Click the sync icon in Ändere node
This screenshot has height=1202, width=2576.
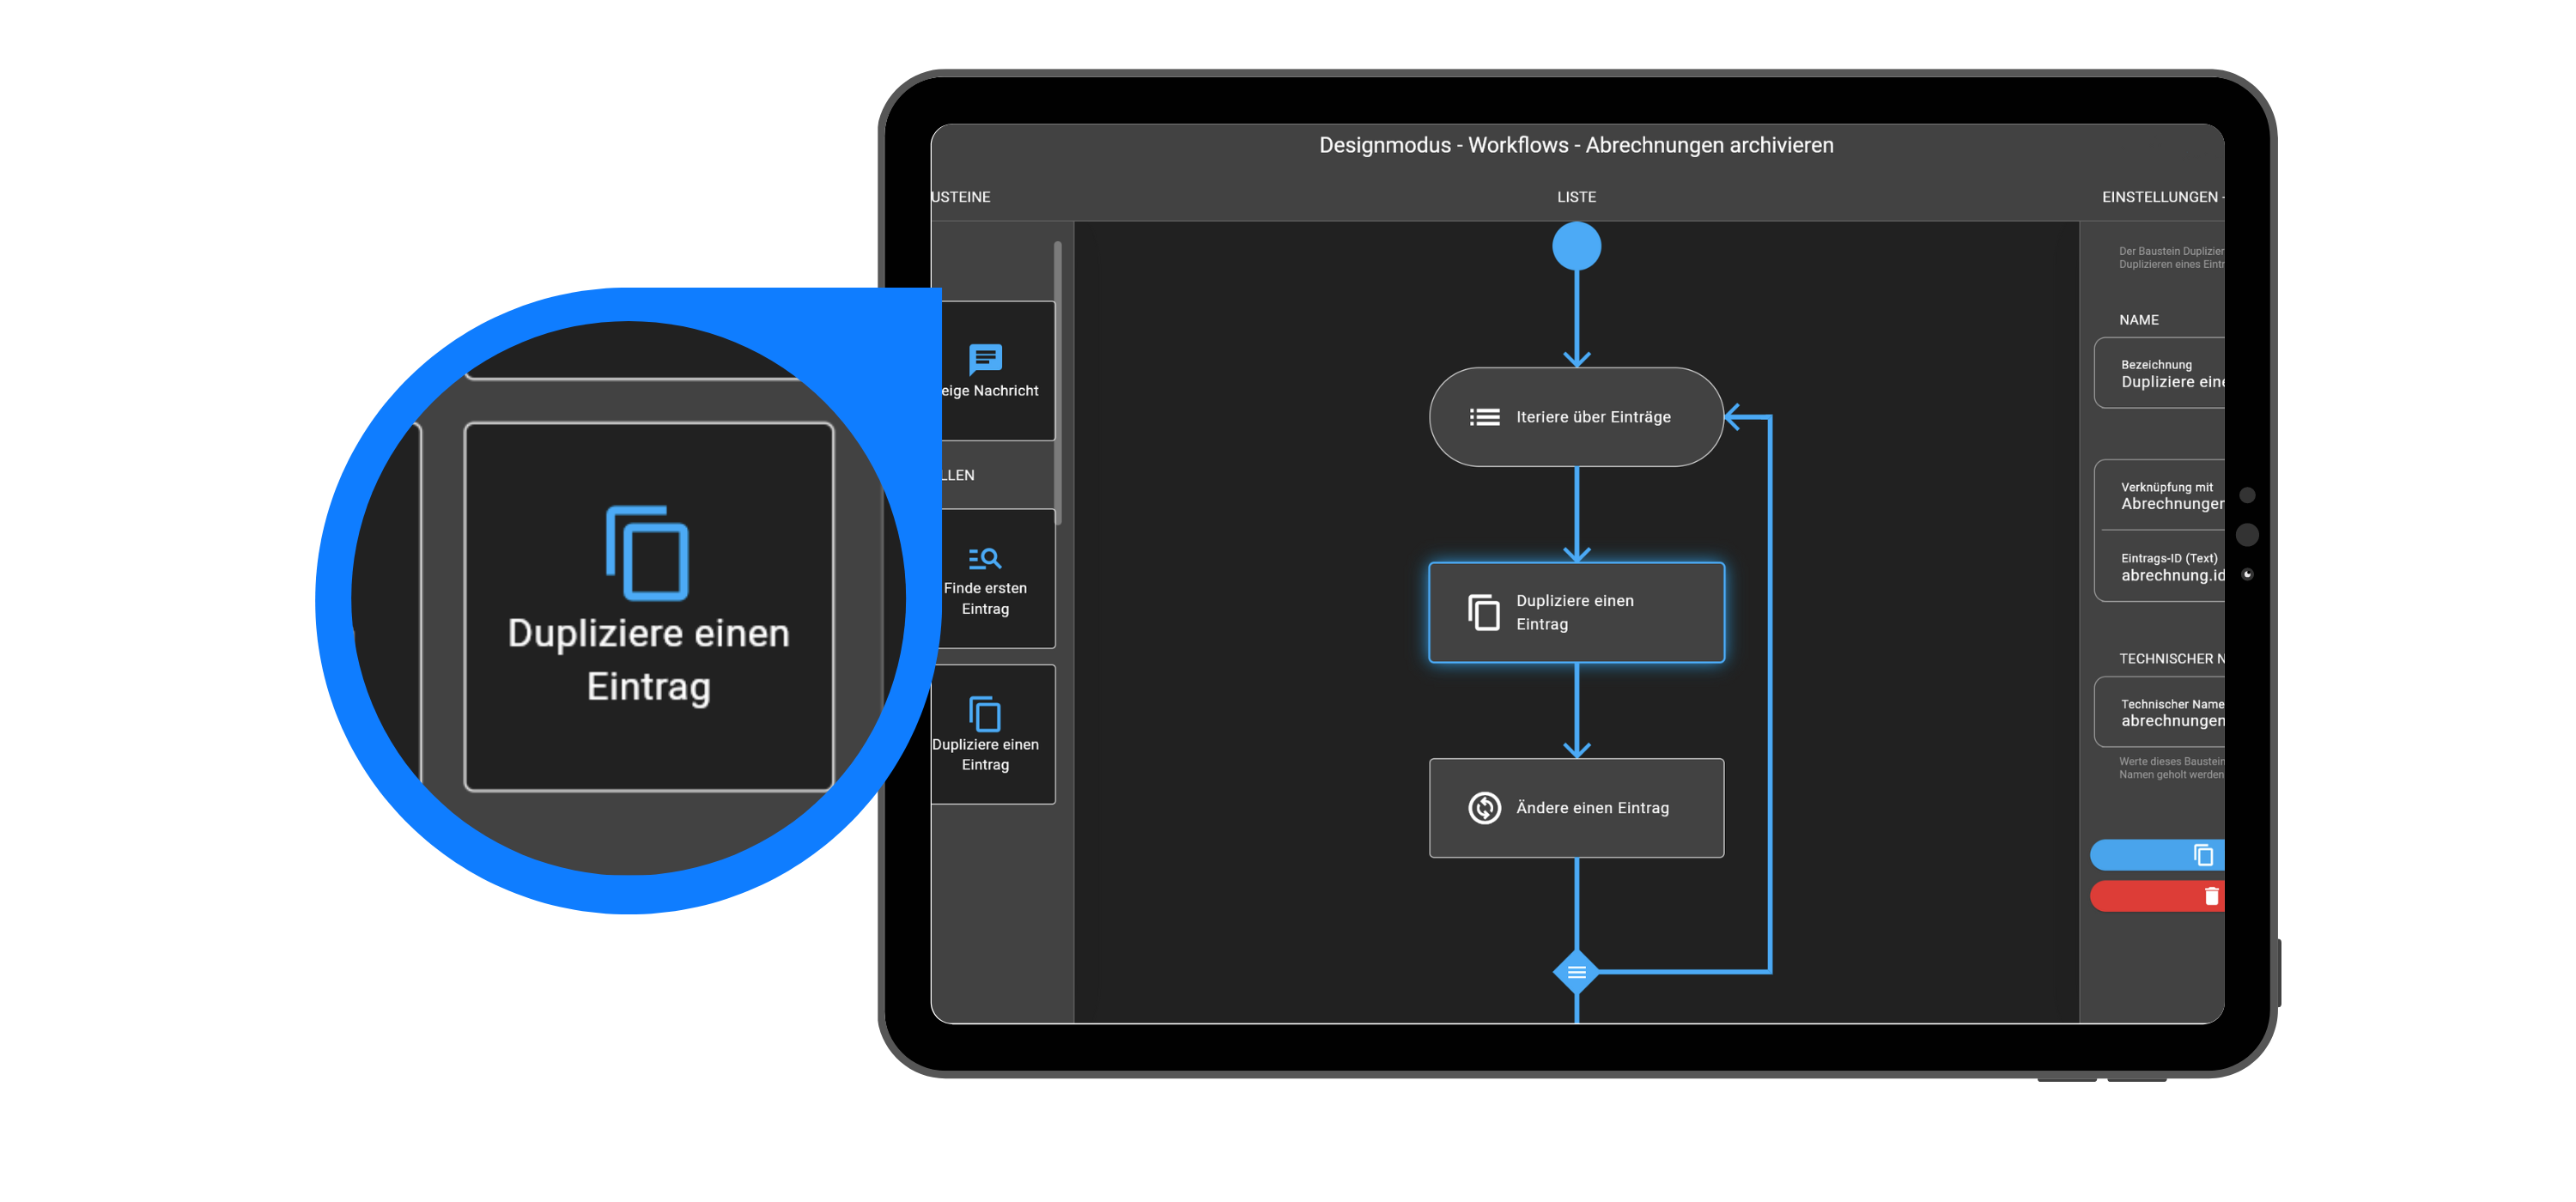pyautogui.click(x=1484, y=808)
